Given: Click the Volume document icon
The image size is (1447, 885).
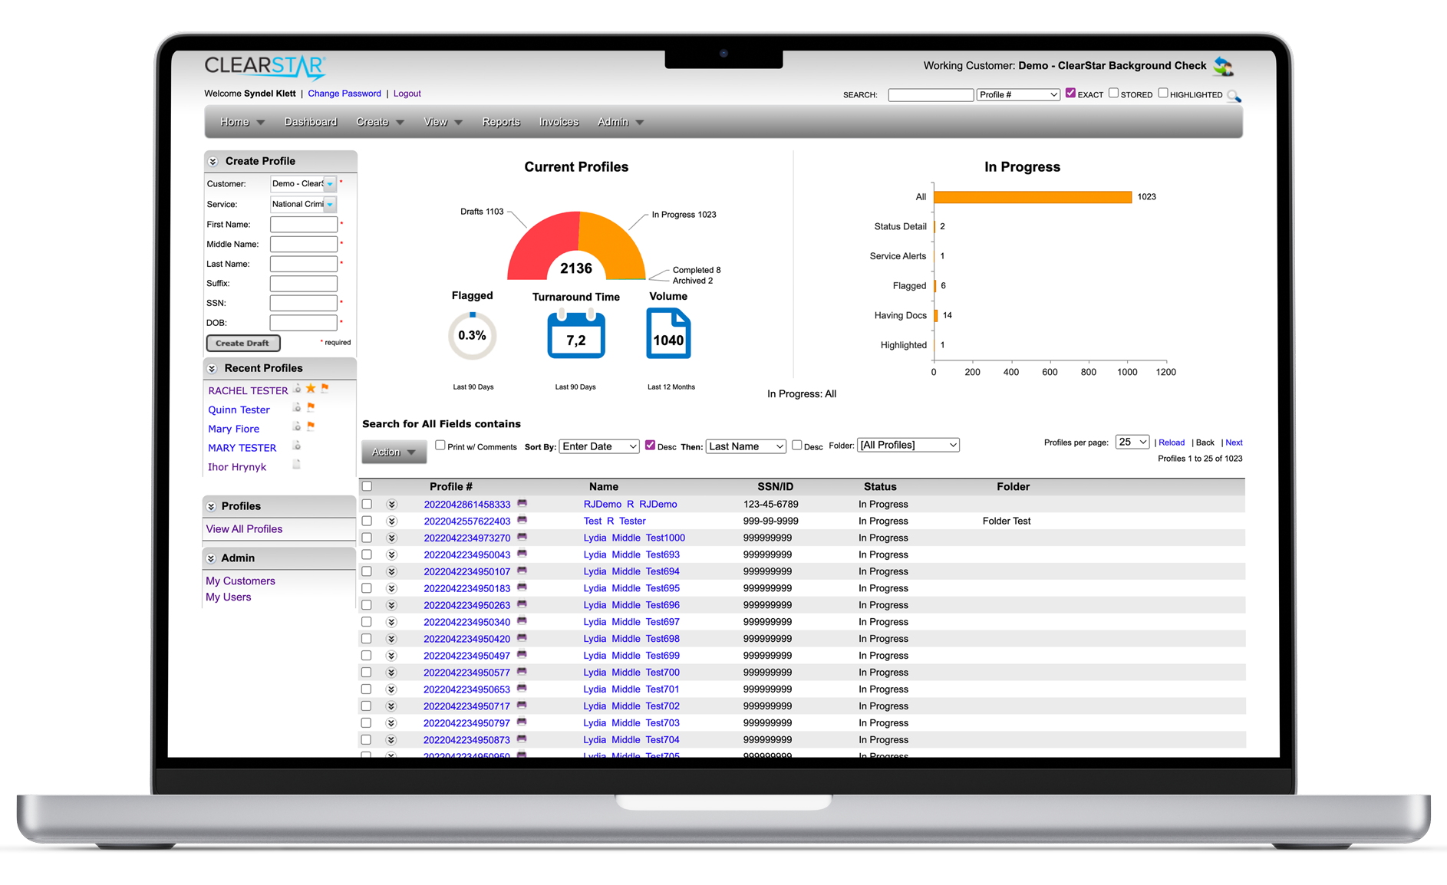Looking at the screenshot, I should 668,333.
